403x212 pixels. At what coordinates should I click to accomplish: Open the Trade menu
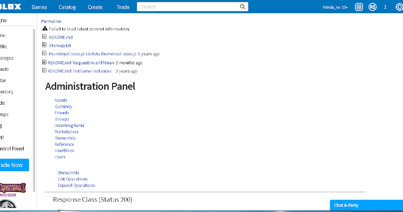123,7
